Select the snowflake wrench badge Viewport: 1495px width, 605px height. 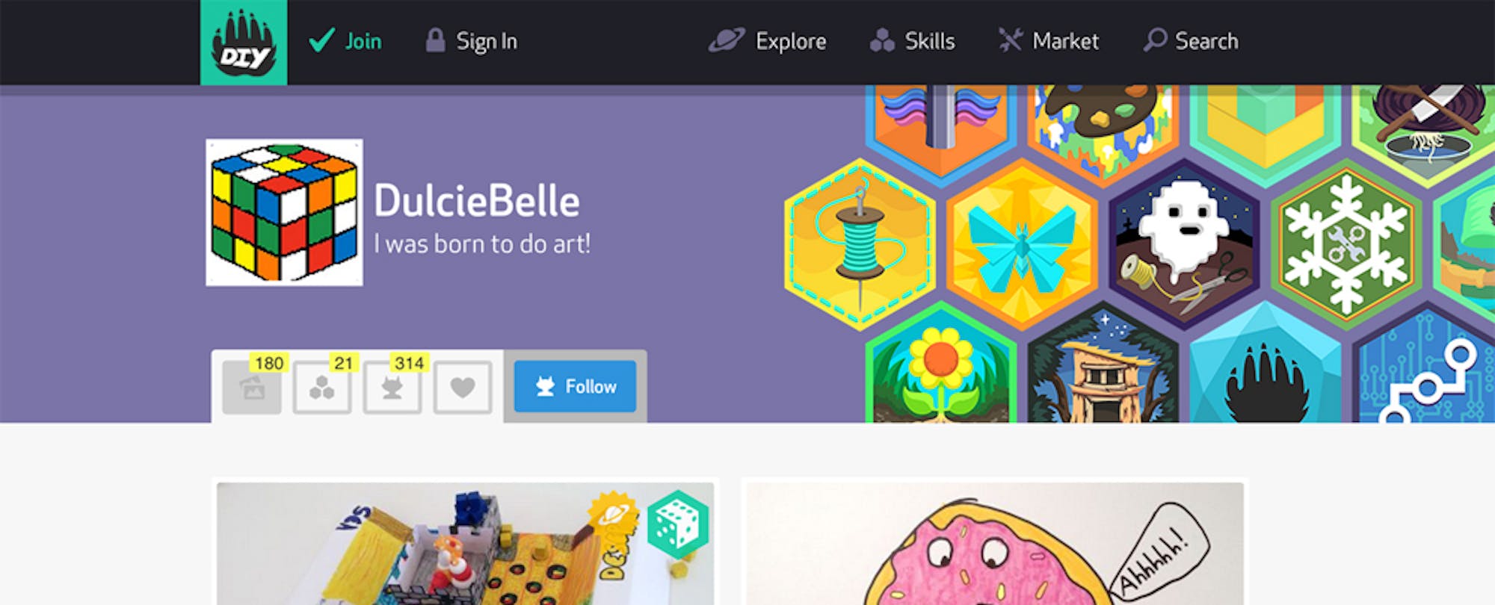pyautogui.click(x=1346, y=244)
